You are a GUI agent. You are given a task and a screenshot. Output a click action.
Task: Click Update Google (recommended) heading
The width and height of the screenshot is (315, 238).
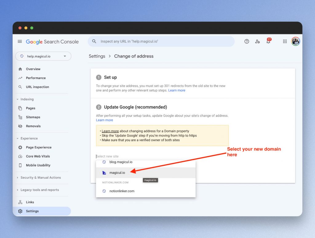click(x=135, y=107)
